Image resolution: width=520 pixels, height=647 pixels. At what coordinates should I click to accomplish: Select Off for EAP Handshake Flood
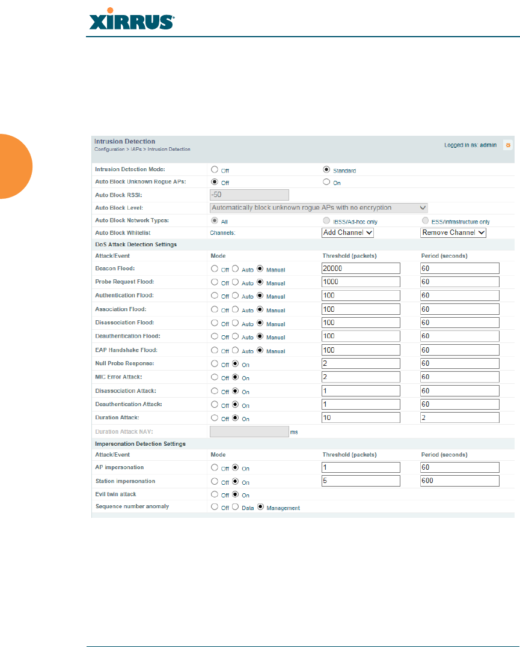(x=215, y=350)
